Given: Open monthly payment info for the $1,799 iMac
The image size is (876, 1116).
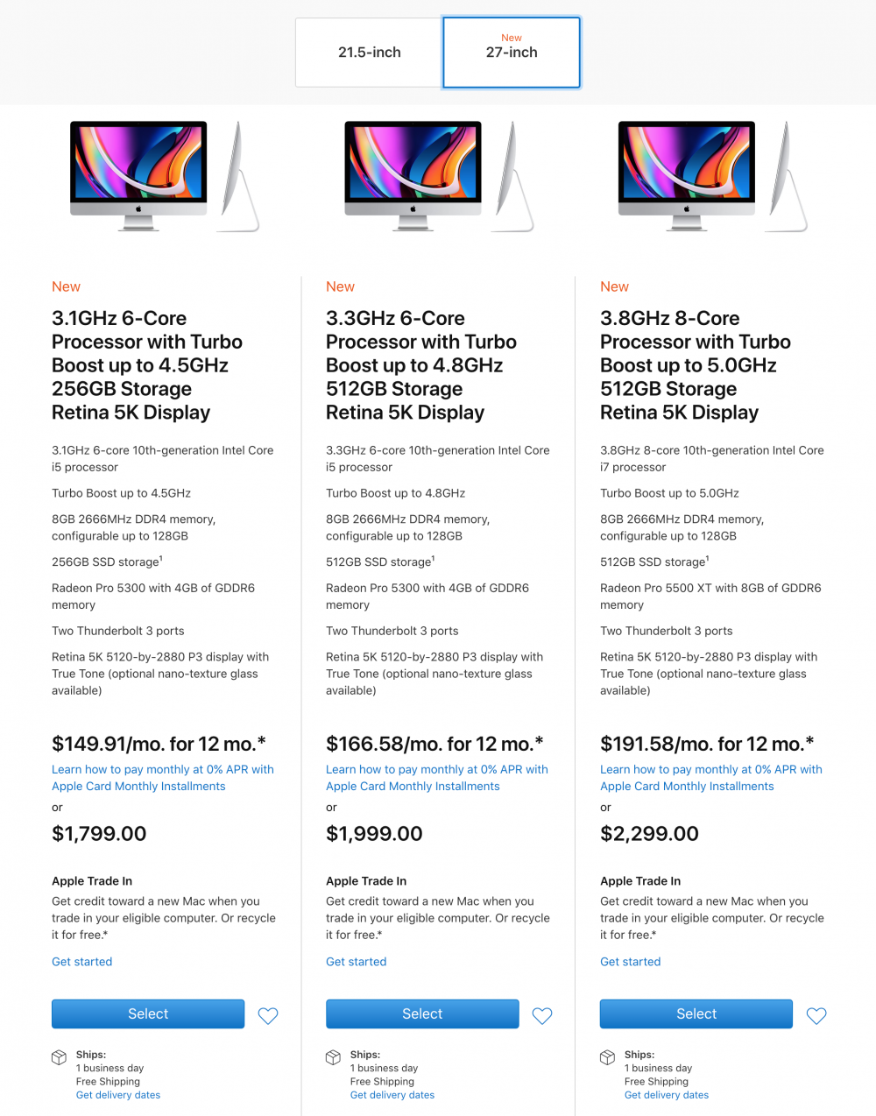Looking at the screenshot, I should [x=163, y=777].
